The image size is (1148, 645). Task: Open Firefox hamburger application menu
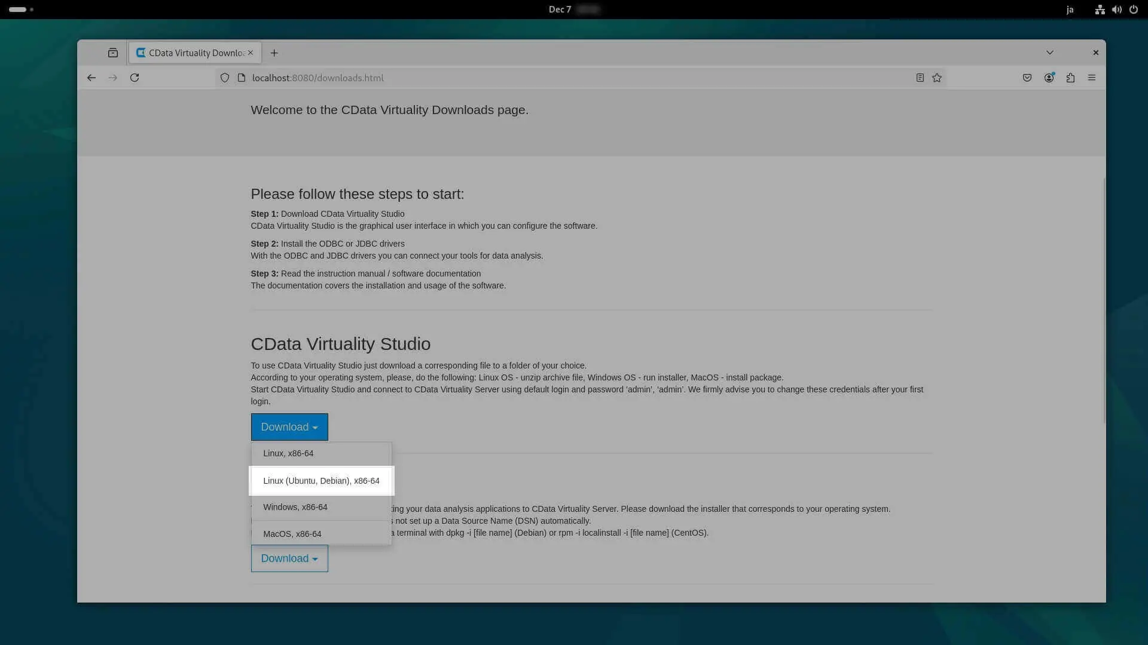[x=1092, y=78]
